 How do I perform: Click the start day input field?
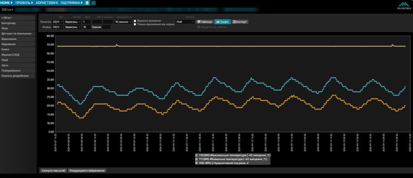87,22
